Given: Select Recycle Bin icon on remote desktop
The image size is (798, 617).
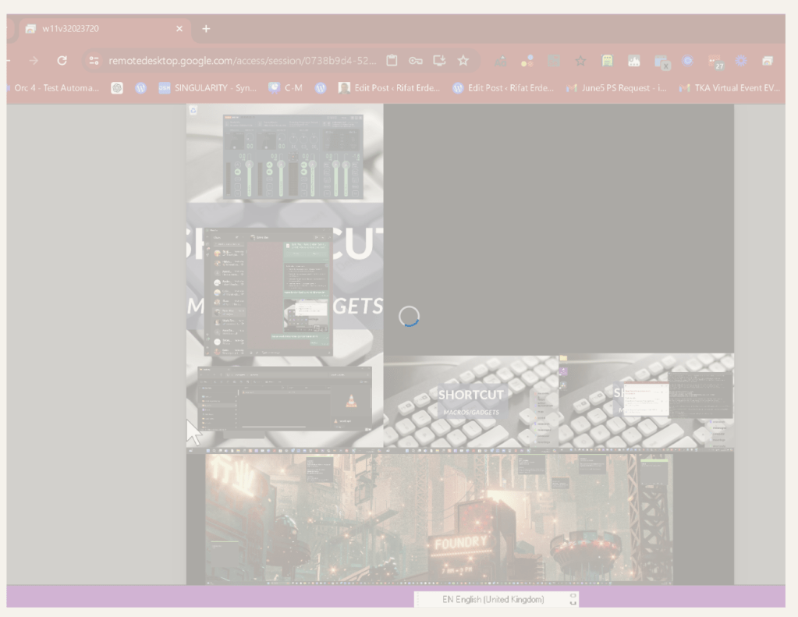Looking at the screenshot, I should (x=193, y=111).
